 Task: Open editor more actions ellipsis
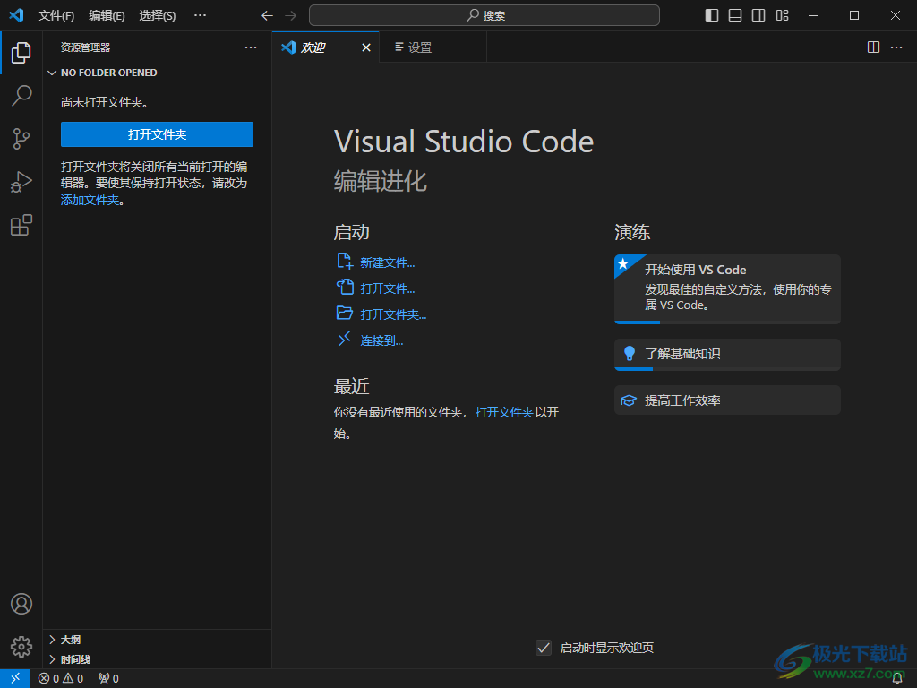coord(896,47)
